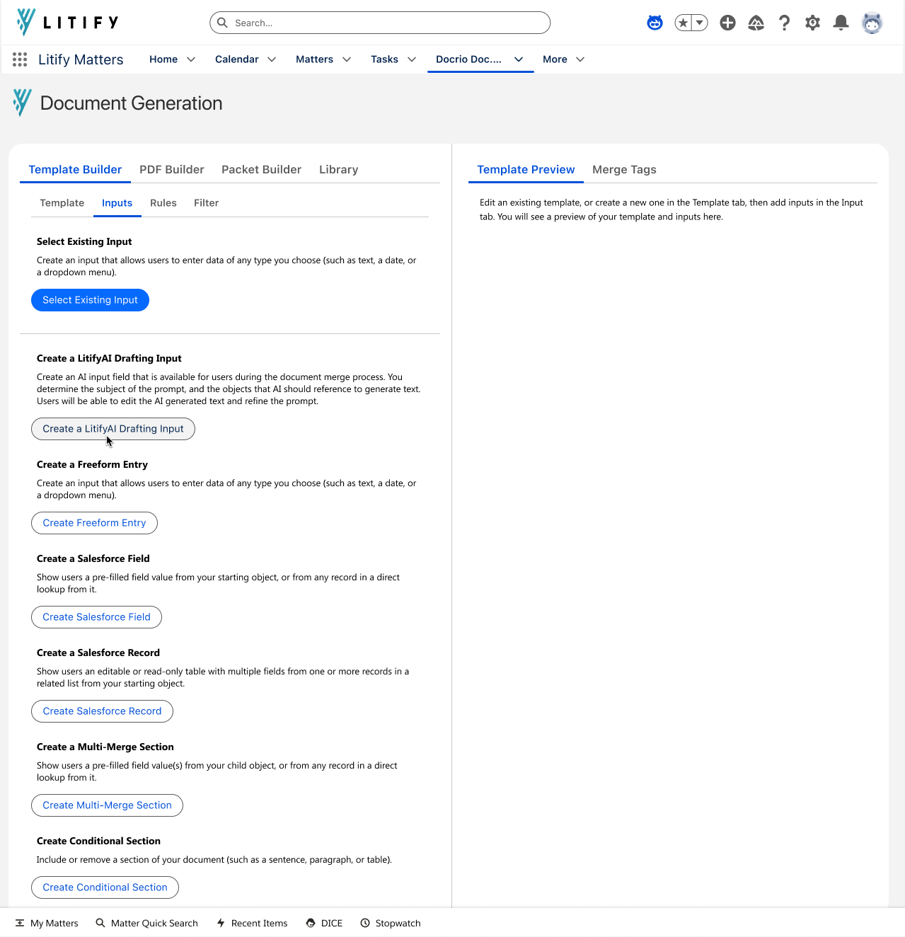This screenshot has width=905, height=937.
Task: Open the Calendar tab
Action: (x=237, y=59)
